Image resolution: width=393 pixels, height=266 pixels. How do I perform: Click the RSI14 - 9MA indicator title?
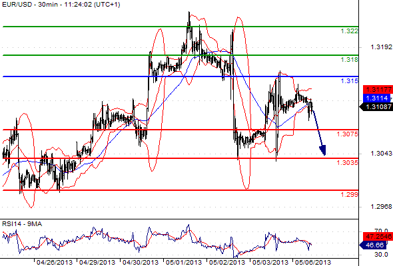point(22,224)
